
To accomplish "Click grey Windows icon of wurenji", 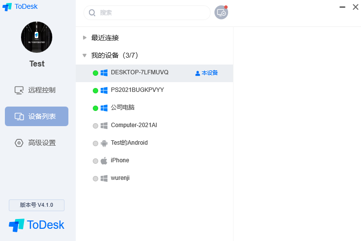I will coord(104,178).
